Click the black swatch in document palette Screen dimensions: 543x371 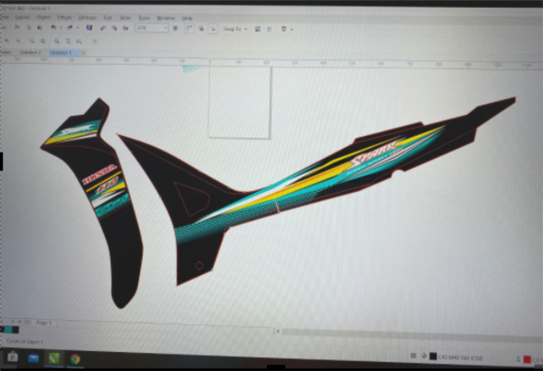point(15,330)
